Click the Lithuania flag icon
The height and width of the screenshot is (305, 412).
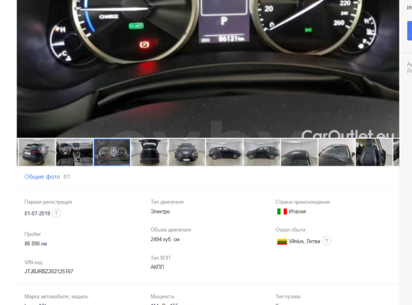282,241
